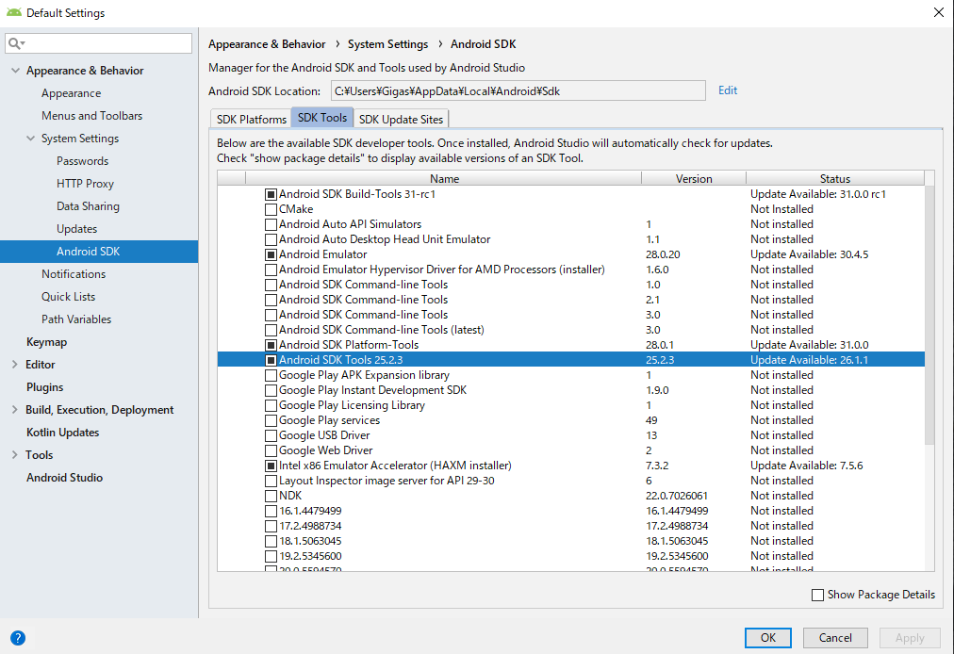Click Edit link for SDK location
Viewport: 954px width, 654px height.
point(728,90)
